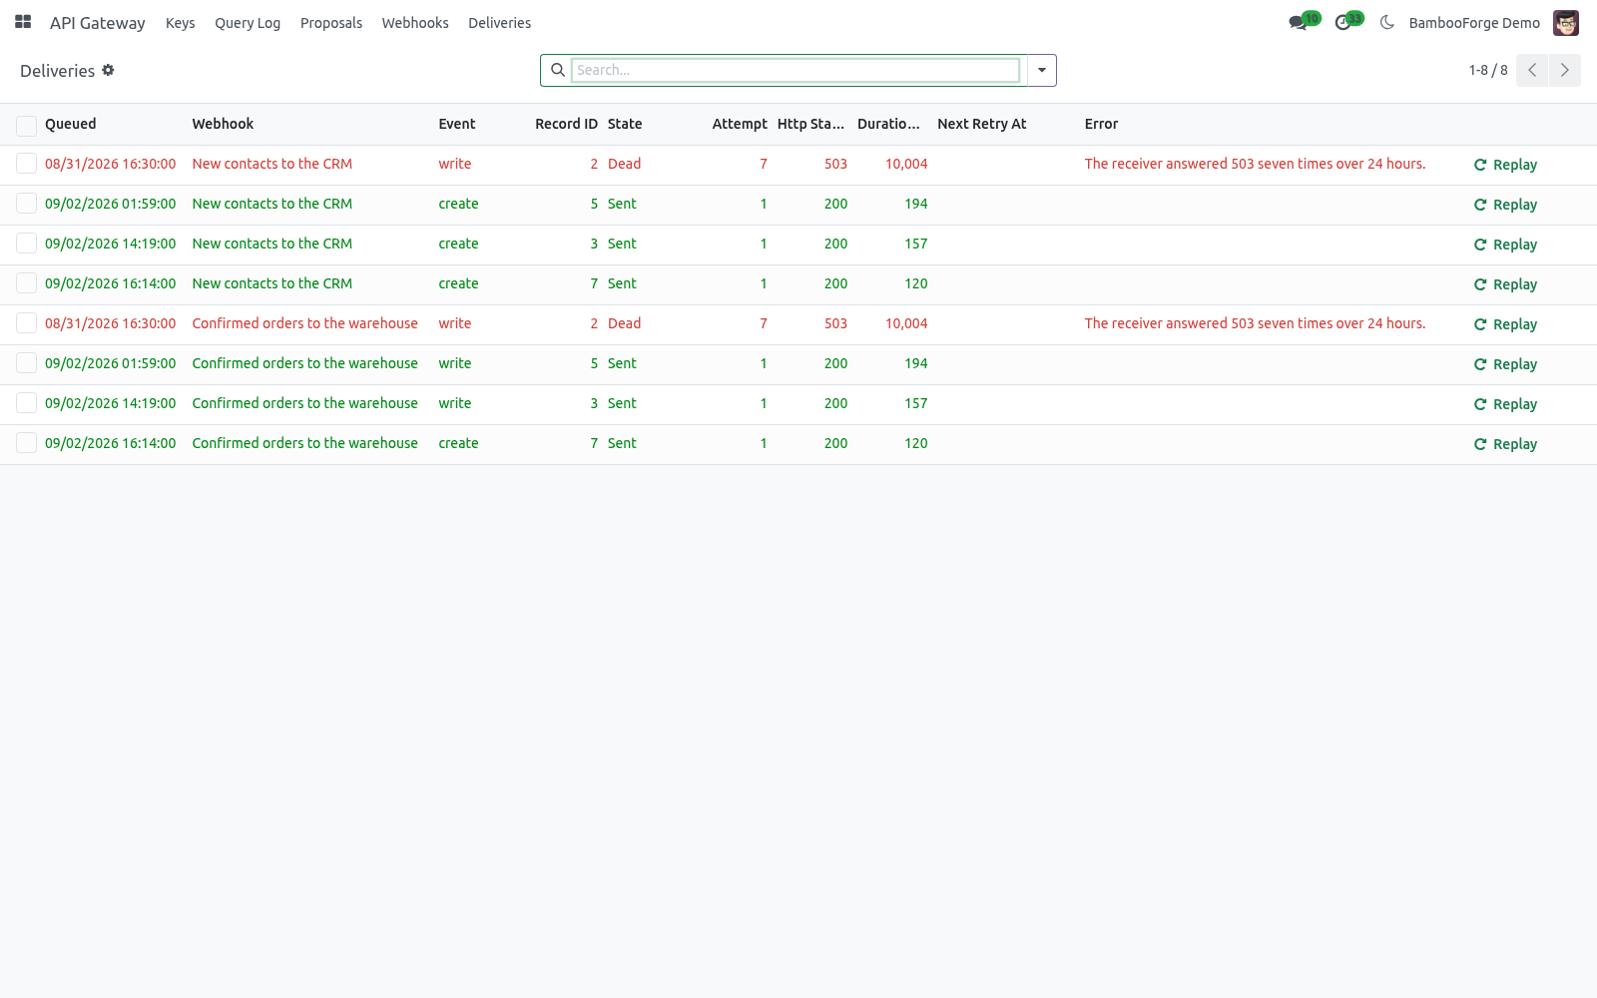The width and height of the screenshot is (1597, 998).
Task: Open the conversations chat icon
Action: click(x=1298, y=22)
